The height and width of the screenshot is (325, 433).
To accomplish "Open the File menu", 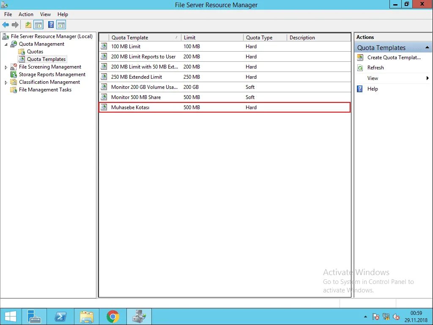I will pos(8,14).
